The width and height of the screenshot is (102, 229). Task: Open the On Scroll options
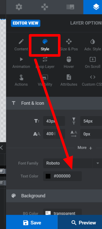tap(93, 63)
